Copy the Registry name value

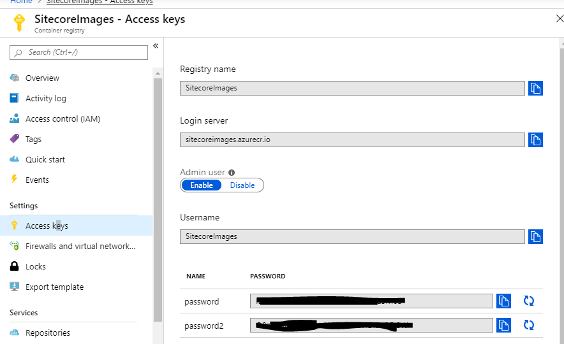[535, 88]
